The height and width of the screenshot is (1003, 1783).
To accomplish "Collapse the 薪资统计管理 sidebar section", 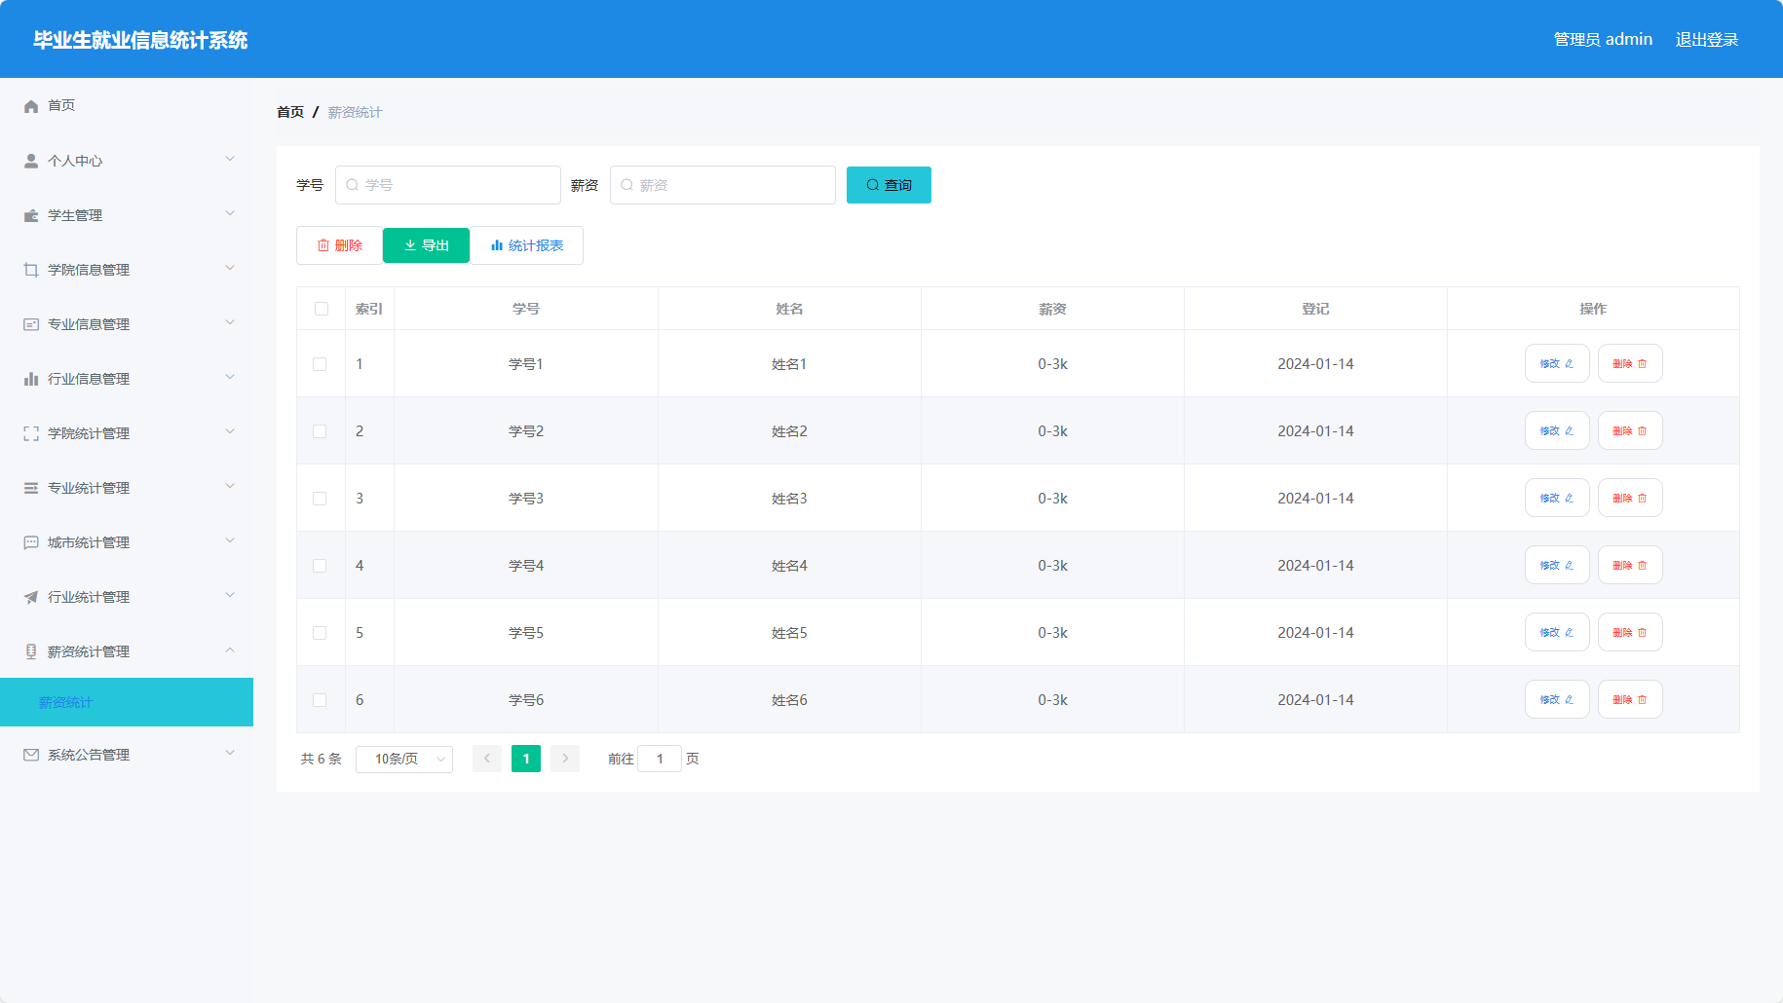I will (x=127, y=651).
